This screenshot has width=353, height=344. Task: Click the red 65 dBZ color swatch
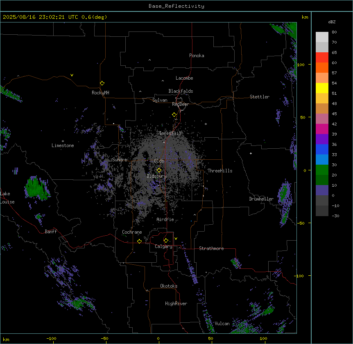[322, 58]
